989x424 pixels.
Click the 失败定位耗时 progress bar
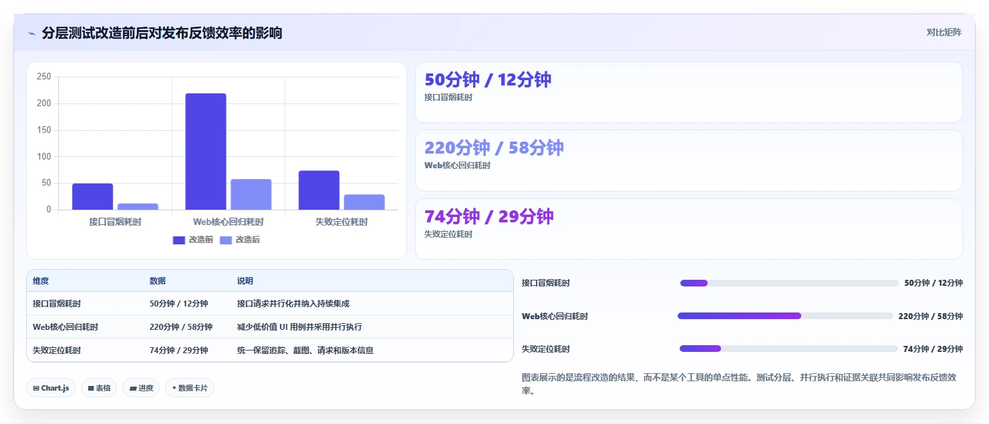click(789, 349)
